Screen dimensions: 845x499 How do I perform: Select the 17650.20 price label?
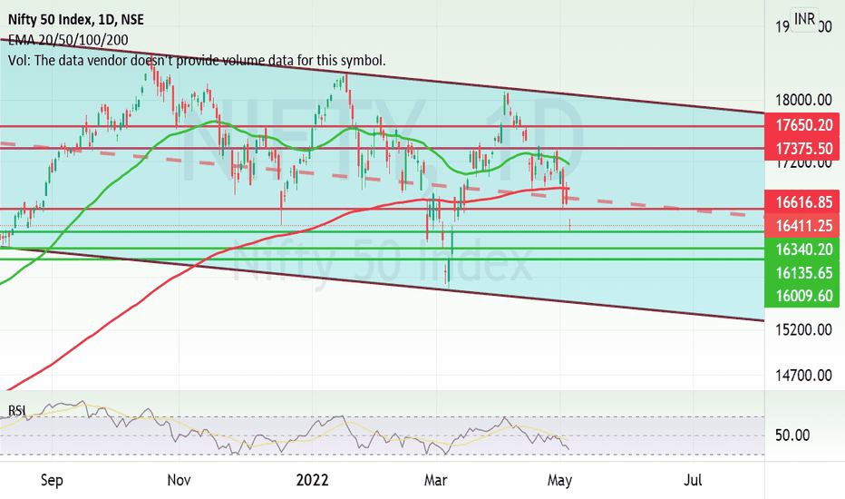point(801,125)
